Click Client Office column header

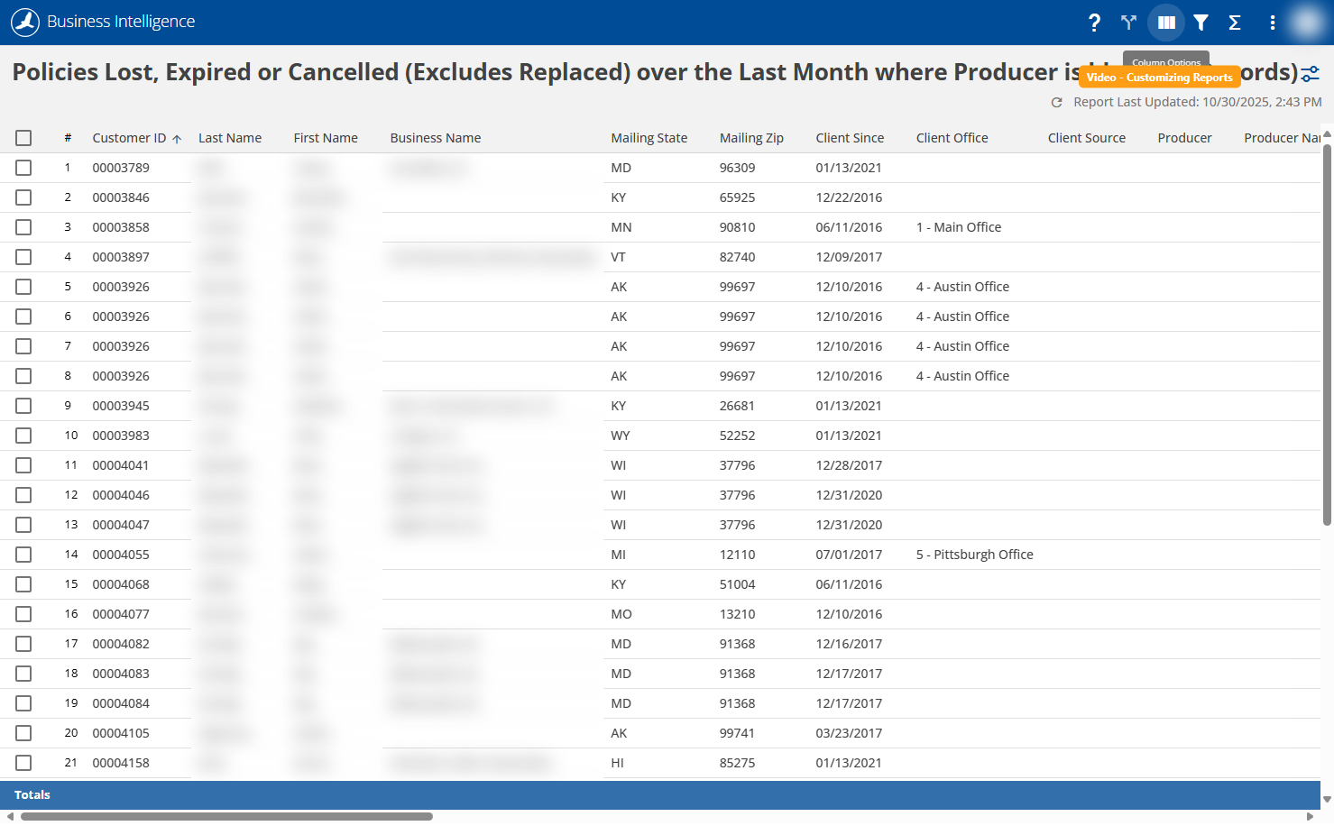tap(952, 138)
